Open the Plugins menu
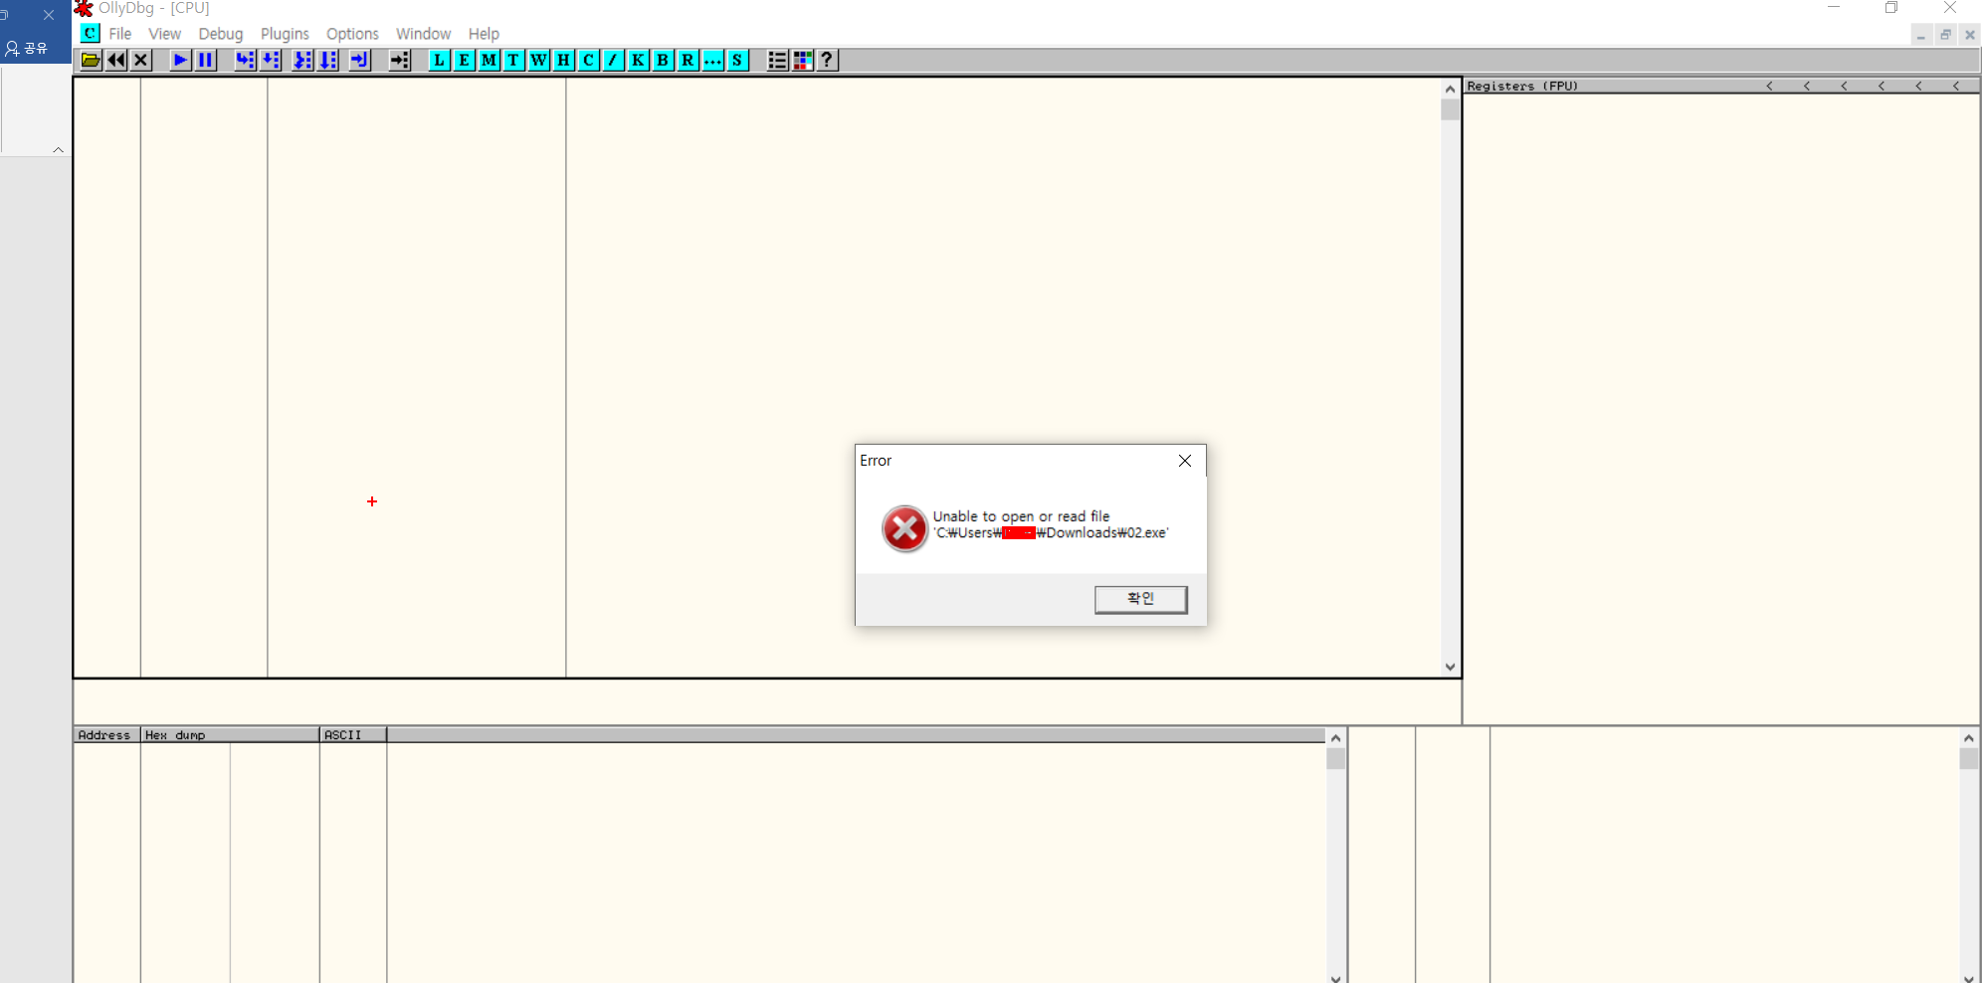 click(285, 34)
